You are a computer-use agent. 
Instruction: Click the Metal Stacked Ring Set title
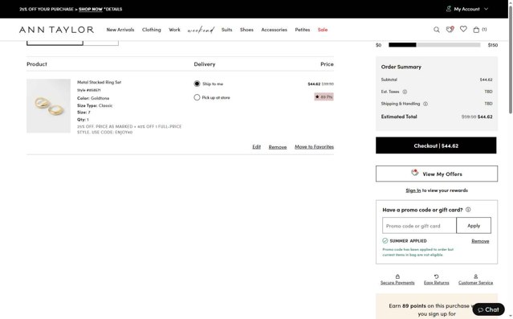click(99, 82)
